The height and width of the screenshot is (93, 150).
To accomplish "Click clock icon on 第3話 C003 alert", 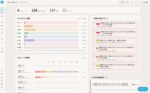I will [x=94, y=23].
